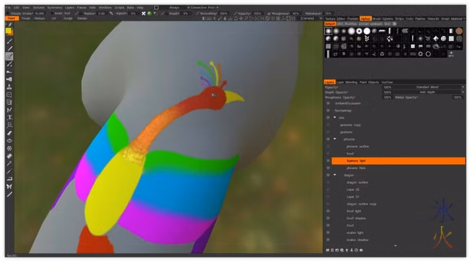
Task: Click the yellow current color swatch
Action: point(9,31)
